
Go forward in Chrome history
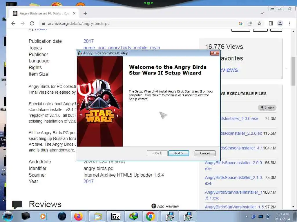point(23,23)
